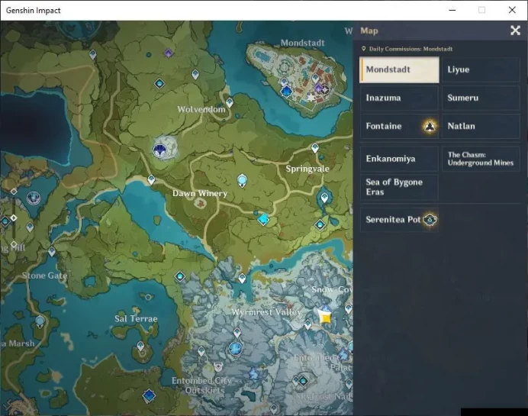Open the Enkanomiya map
Image resolution: width=528 pixels, height=416 pixels.
click(x=399, y=159)
